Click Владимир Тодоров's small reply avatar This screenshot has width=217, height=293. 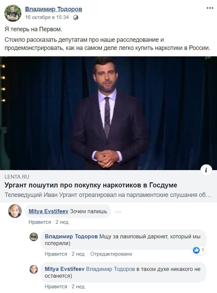[x=34, y=237]
